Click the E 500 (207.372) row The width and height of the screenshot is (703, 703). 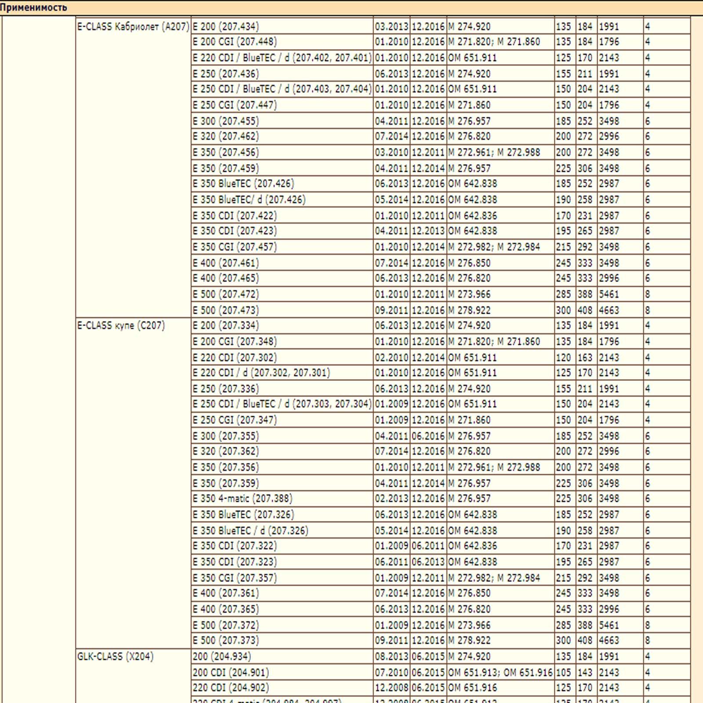tap(226, 625)
